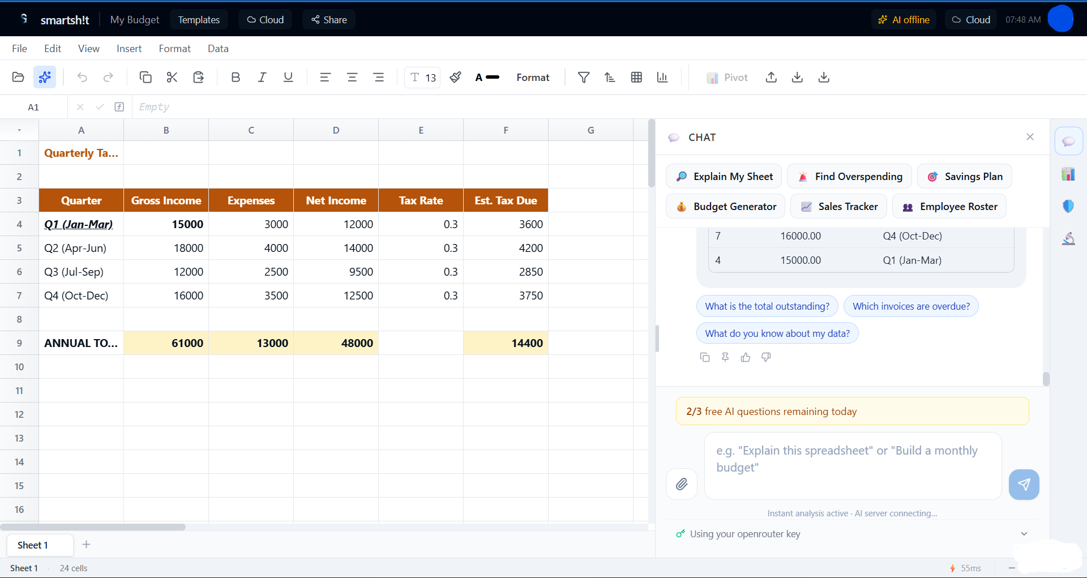
Task: Click the redo arrow icon
Action: click(x=108, y=78)
